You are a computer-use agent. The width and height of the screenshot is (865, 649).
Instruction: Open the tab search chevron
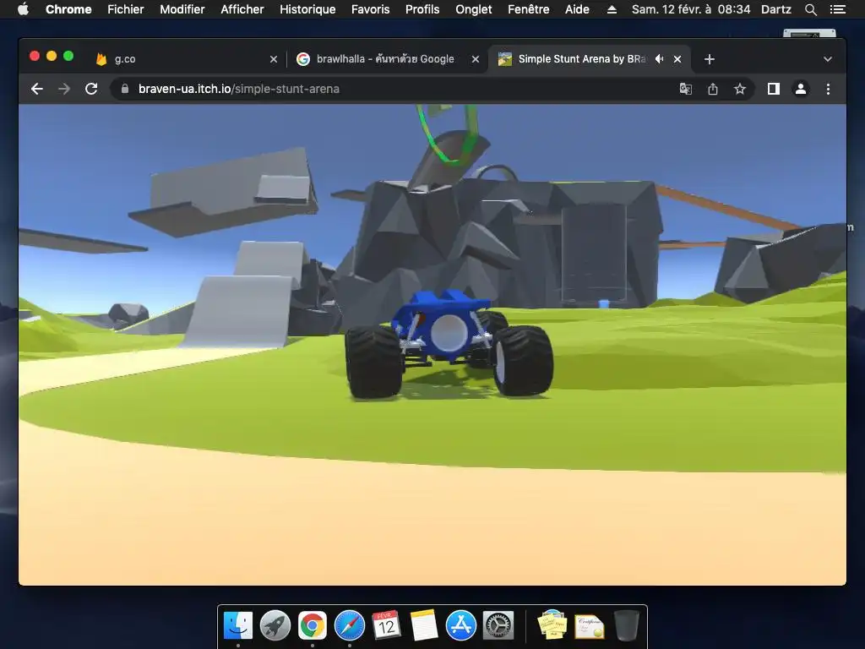click(x=828, y=59)
